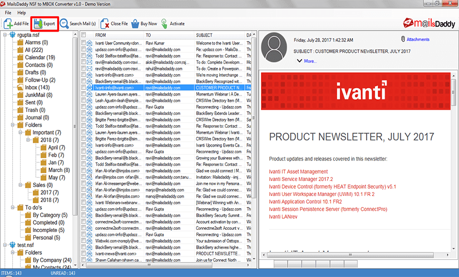Click the Calendar (19) folder icon

[x=20, y=57]
